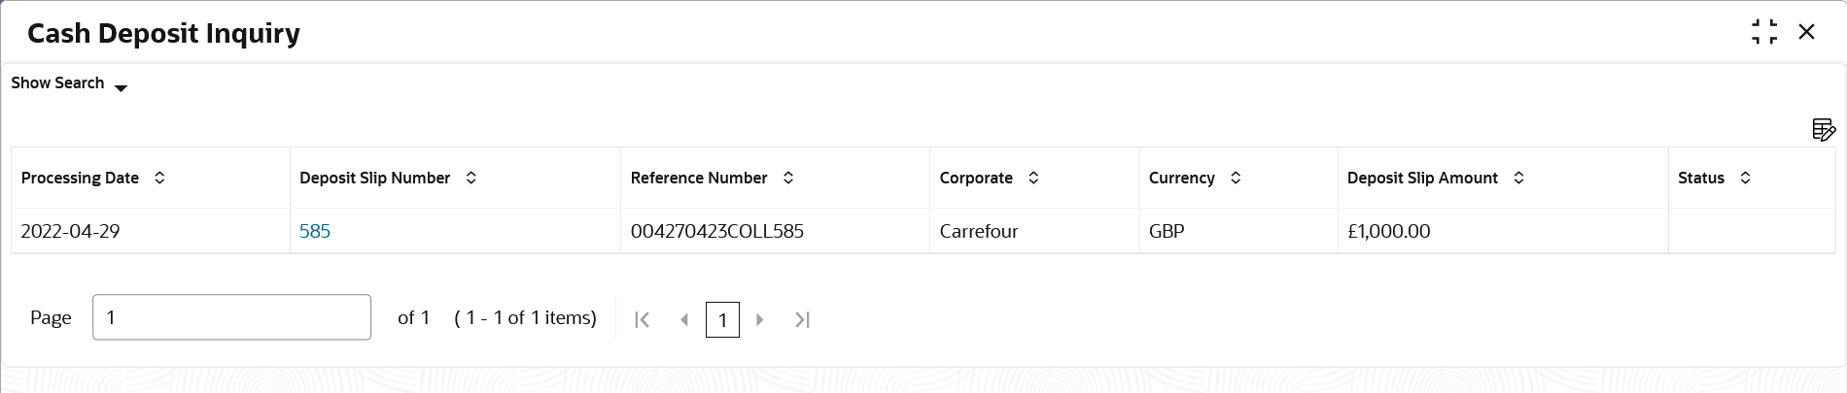Collapse the Cash Deposit Inquiry window view
1847x393 pixels.
pos(1764,32)
